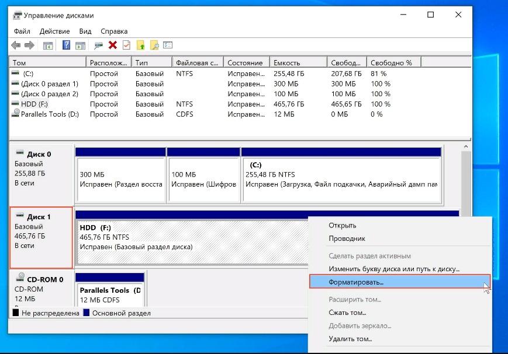Open the Файл menu
Image resolution: width=508 pixels, height=354 pixels.
coord(22,31)
